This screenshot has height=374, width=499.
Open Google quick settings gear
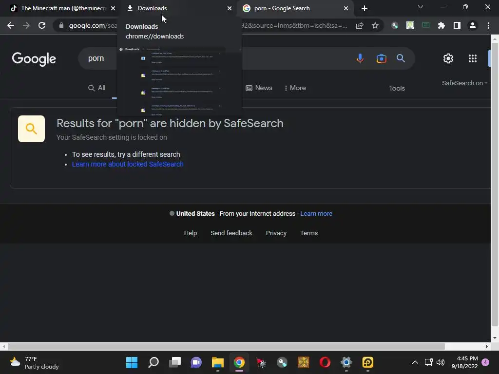pyautogui.click(x=448, y=58)
